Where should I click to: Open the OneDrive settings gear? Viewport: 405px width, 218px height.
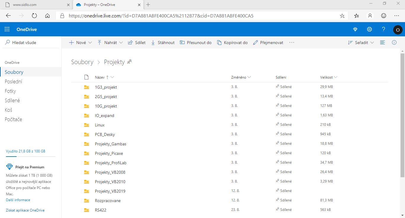[x=369, y=29]
